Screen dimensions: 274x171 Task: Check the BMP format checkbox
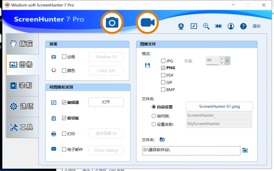163,90
